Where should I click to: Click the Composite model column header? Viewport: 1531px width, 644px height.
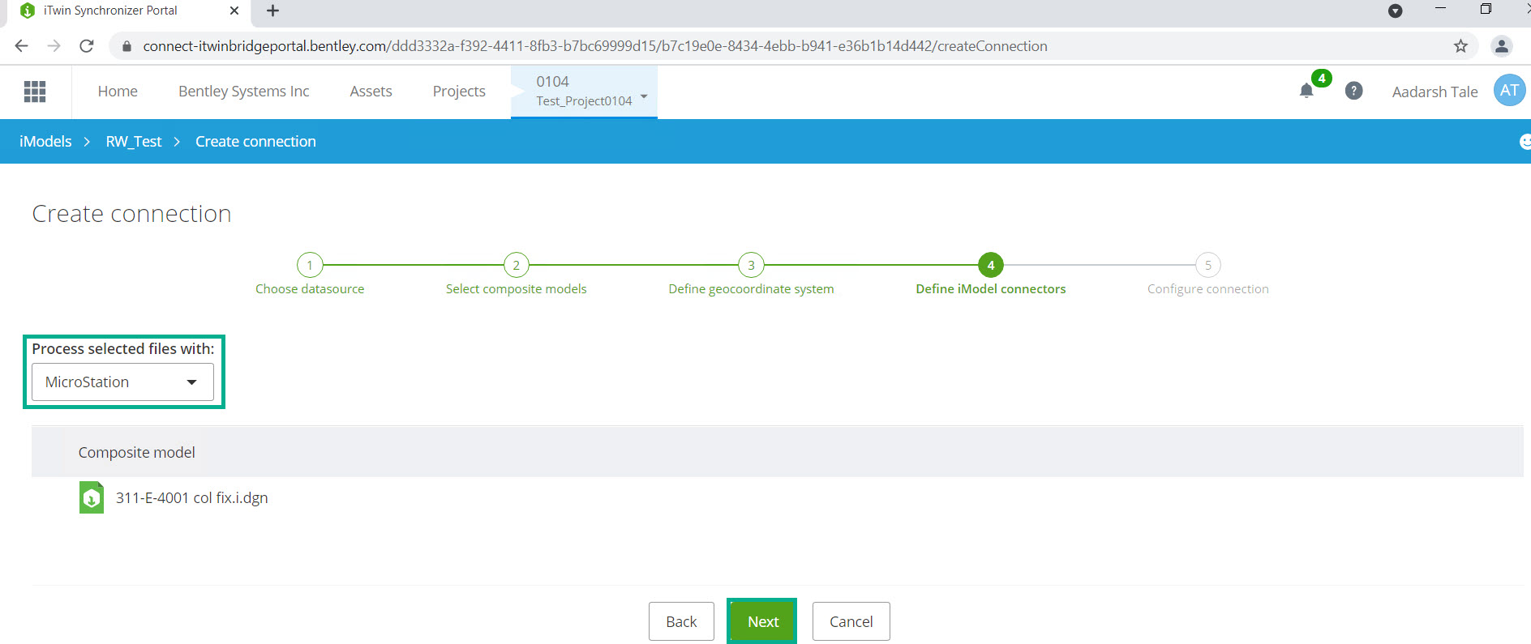(x=136, y=452)
